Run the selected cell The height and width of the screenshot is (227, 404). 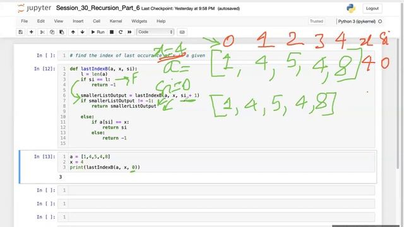tap(98, 32)
